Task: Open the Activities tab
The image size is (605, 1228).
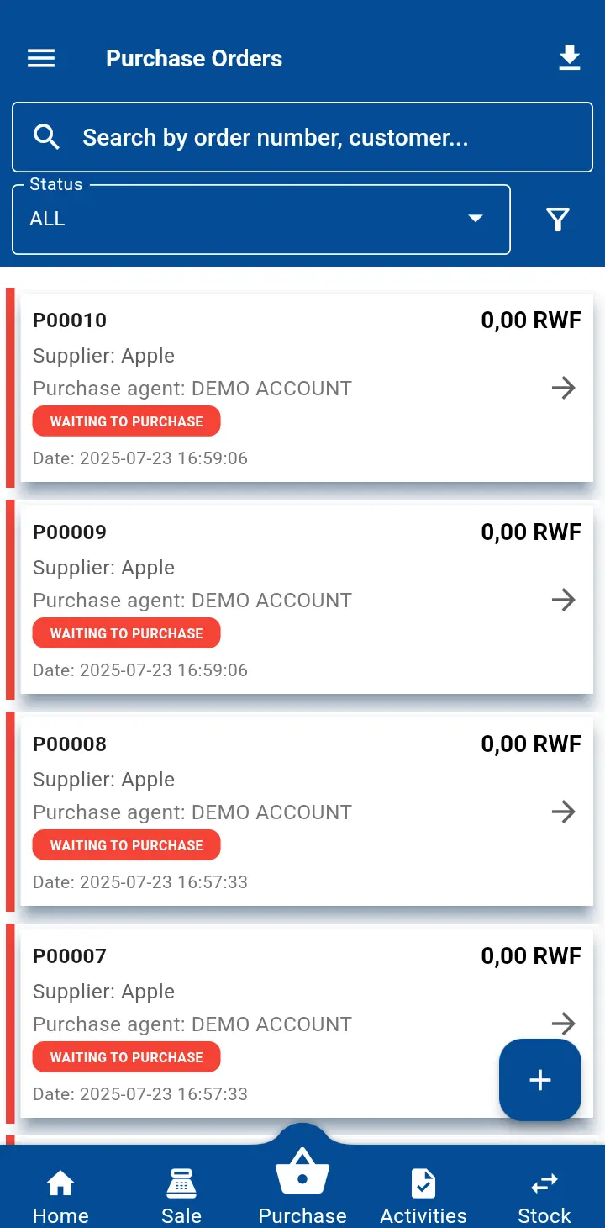Action: (423, 1195)
